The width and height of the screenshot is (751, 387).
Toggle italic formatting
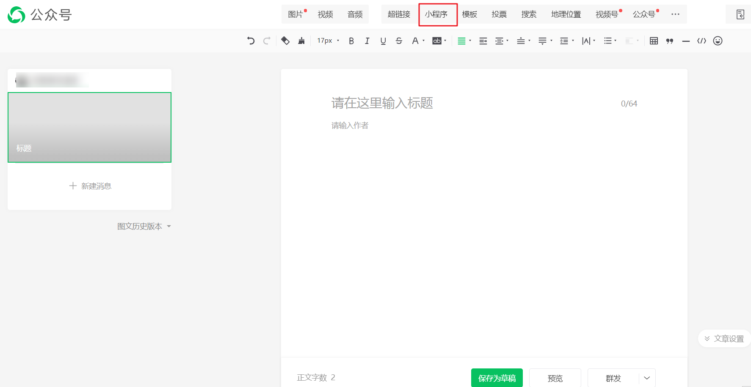click(x=367, y=41)
